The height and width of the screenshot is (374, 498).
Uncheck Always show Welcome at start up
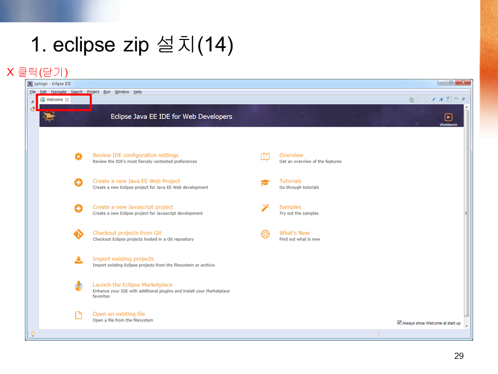[x=399, y=323]
